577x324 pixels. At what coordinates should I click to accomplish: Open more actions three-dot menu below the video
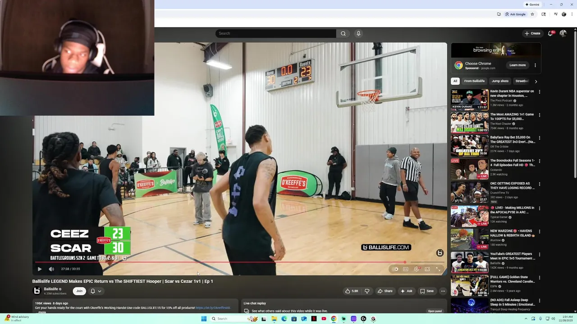pos(443,291)
